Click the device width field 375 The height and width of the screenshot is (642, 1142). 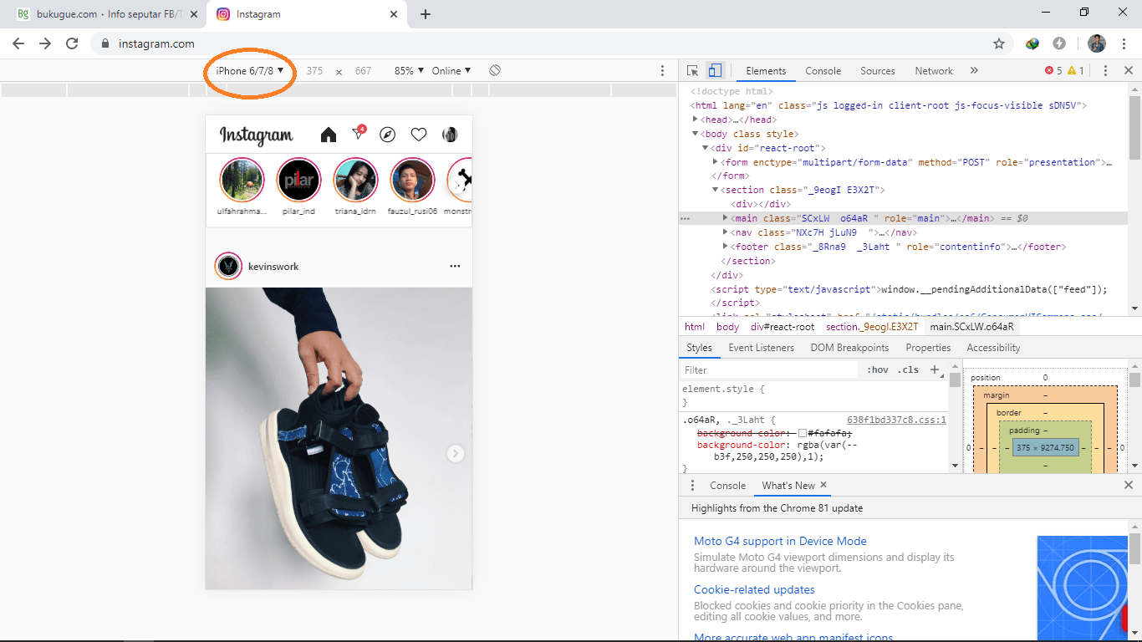314,71
